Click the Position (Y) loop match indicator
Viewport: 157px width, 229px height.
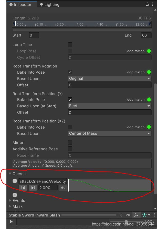pos(149,100)
